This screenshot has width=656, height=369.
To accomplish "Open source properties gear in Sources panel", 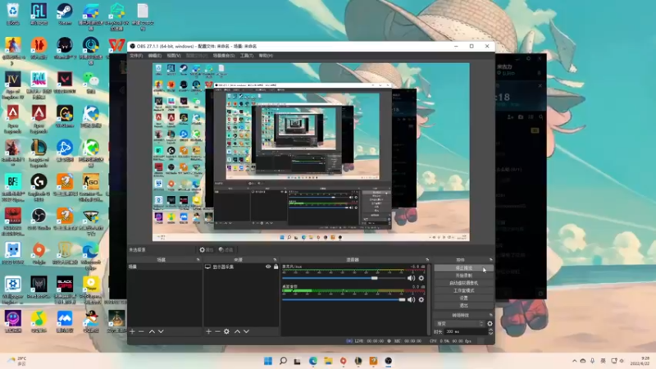I will point(226,331).
